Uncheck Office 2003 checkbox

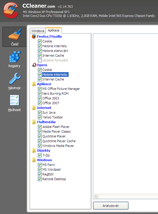point(40,99)
